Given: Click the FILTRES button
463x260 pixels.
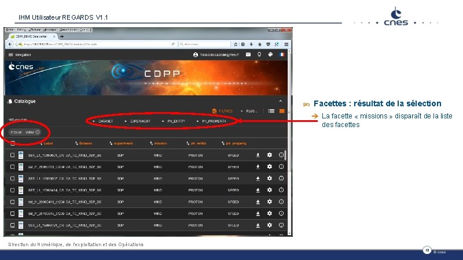Looking at the screenshot, I should pos(223,111).
